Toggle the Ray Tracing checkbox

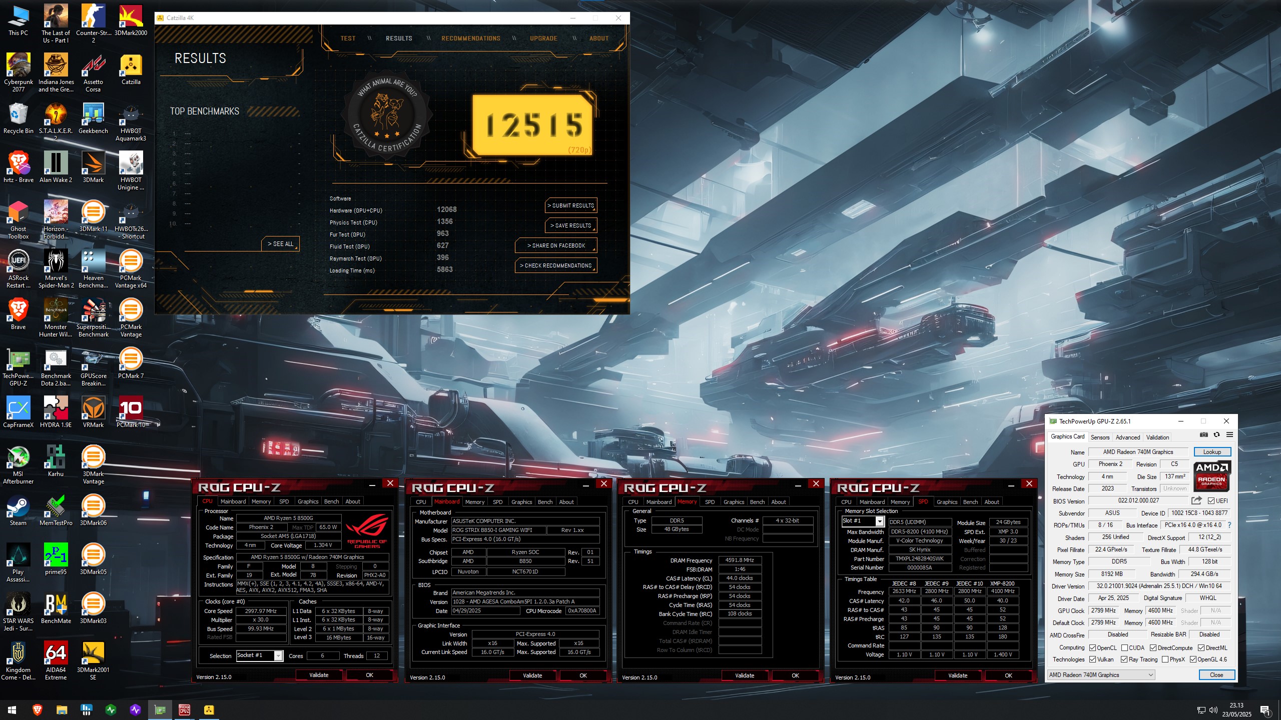point(1124,659)
